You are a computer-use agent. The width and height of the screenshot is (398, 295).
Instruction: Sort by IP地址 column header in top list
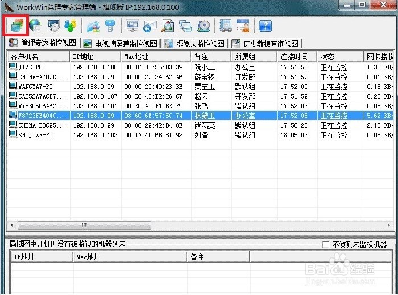click(x=96, y=56)
